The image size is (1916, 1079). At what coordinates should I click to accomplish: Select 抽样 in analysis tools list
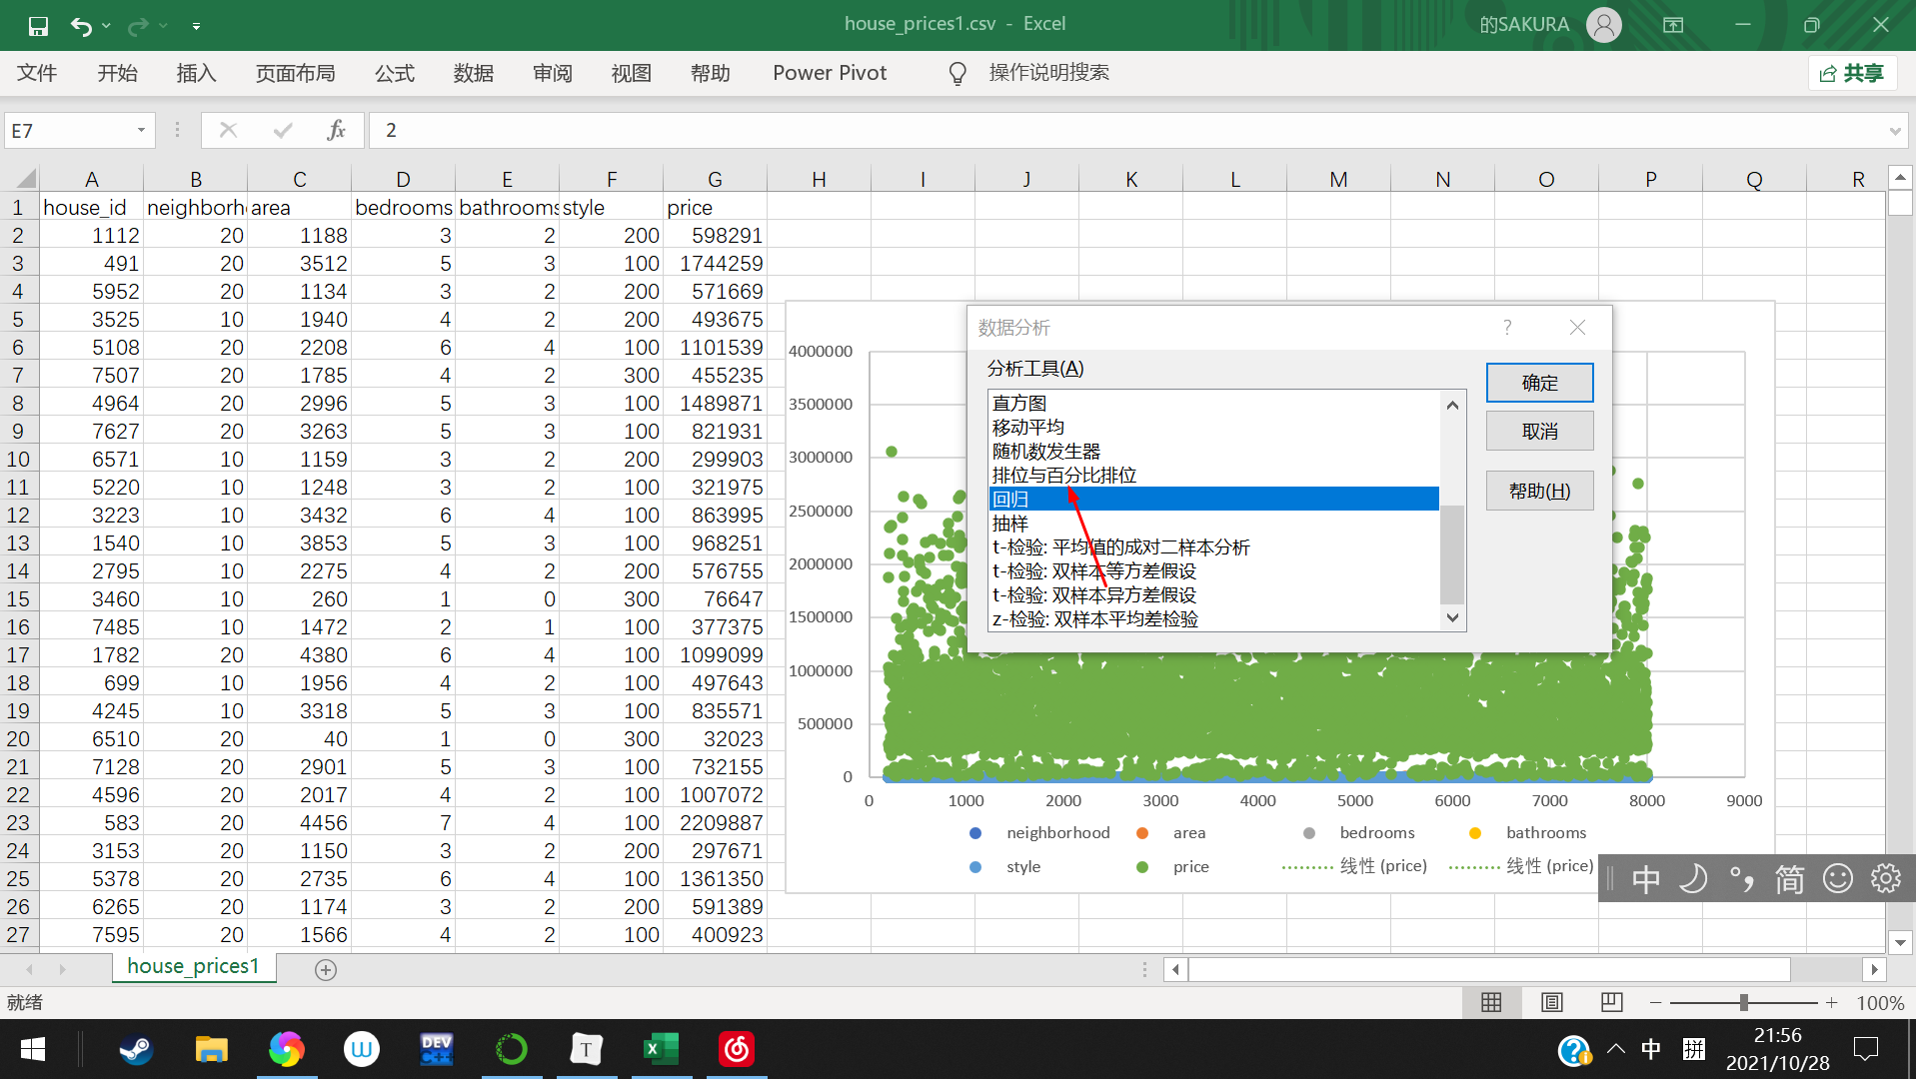click(x=1214, y=524)
